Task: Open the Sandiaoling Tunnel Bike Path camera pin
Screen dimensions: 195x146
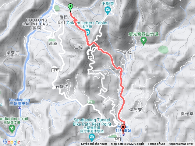Action: tap(92, 137)
